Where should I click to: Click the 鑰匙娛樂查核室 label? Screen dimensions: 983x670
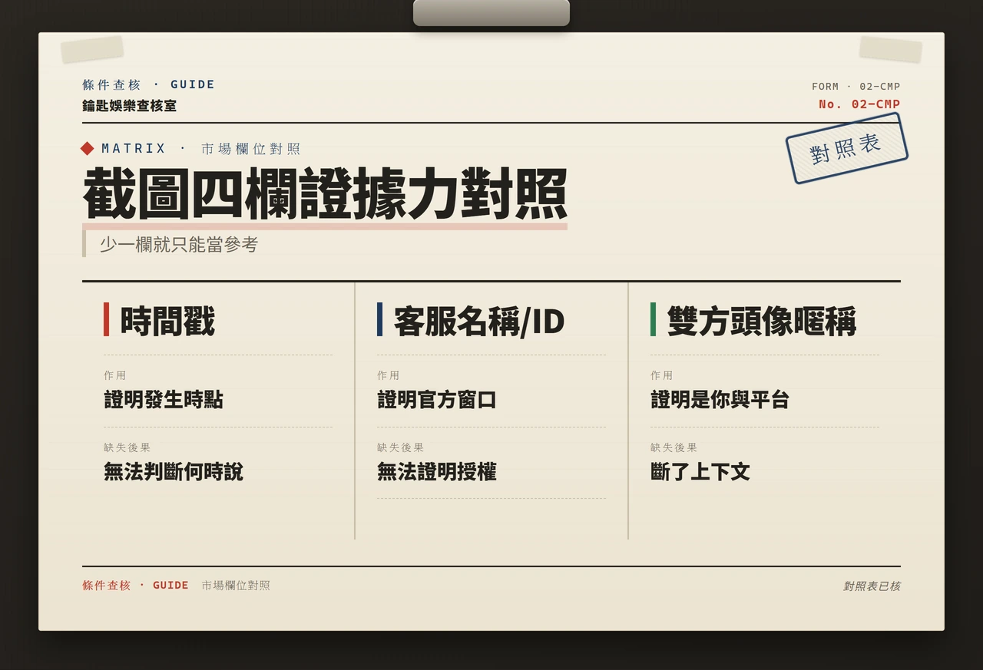coord(129,106)
